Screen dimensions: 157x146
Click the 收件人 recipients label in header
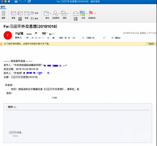(18, 37)
